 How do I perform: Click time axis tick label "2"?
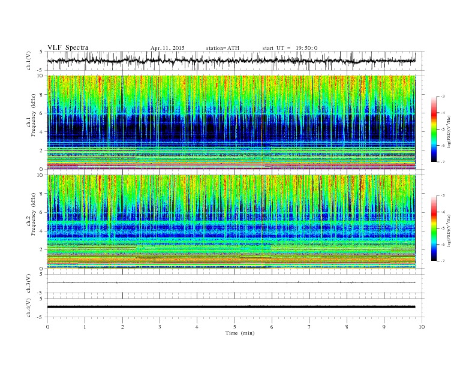click(122, 327)
